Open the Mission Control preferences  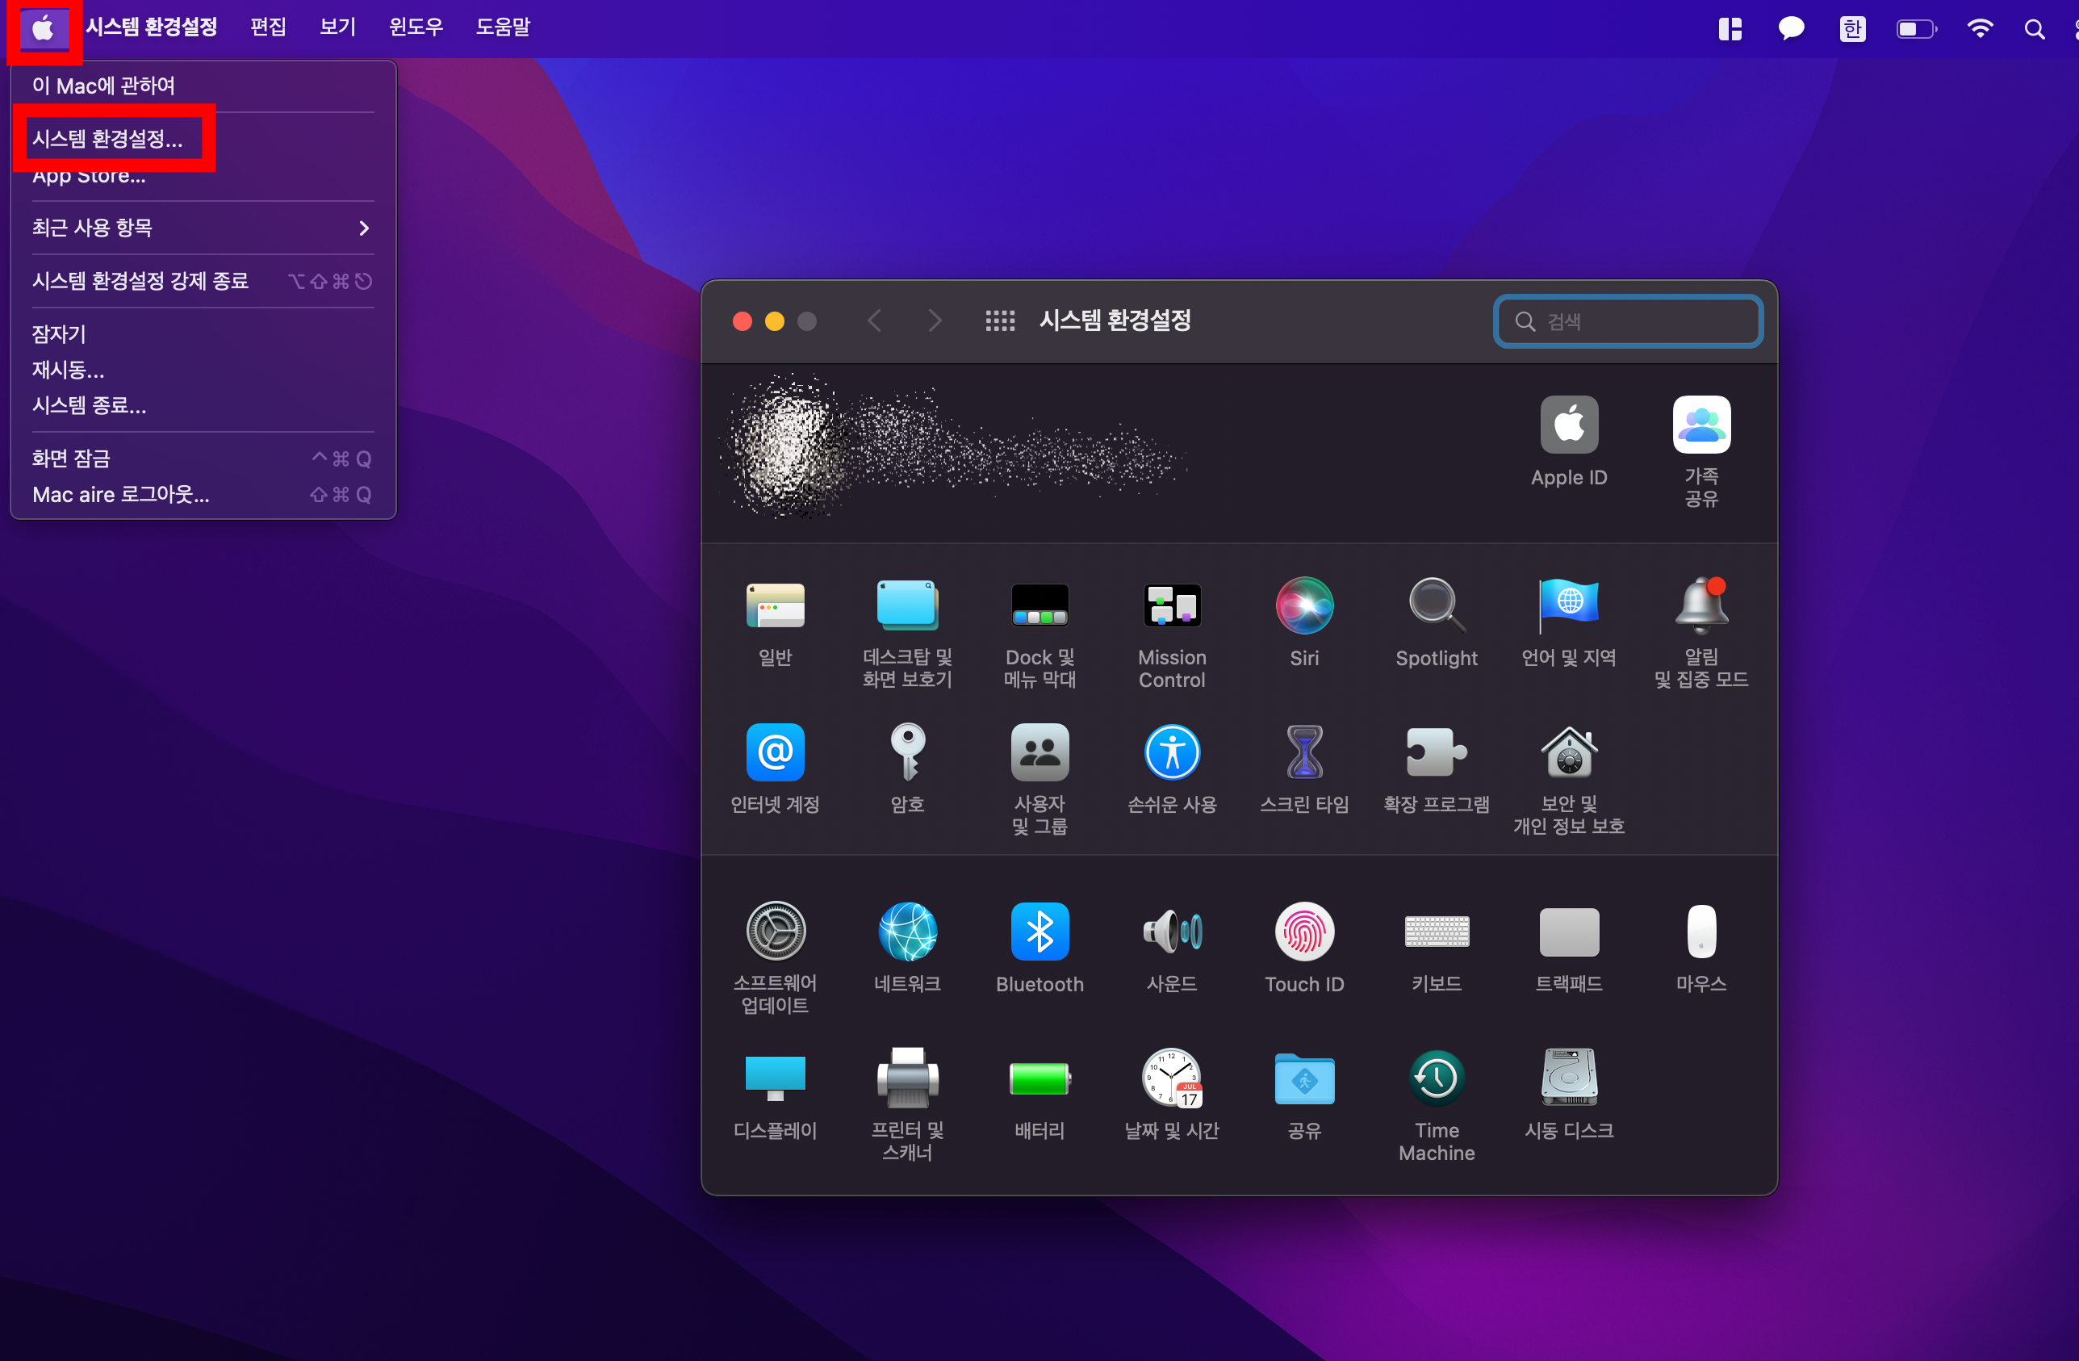click(1171, 605)
